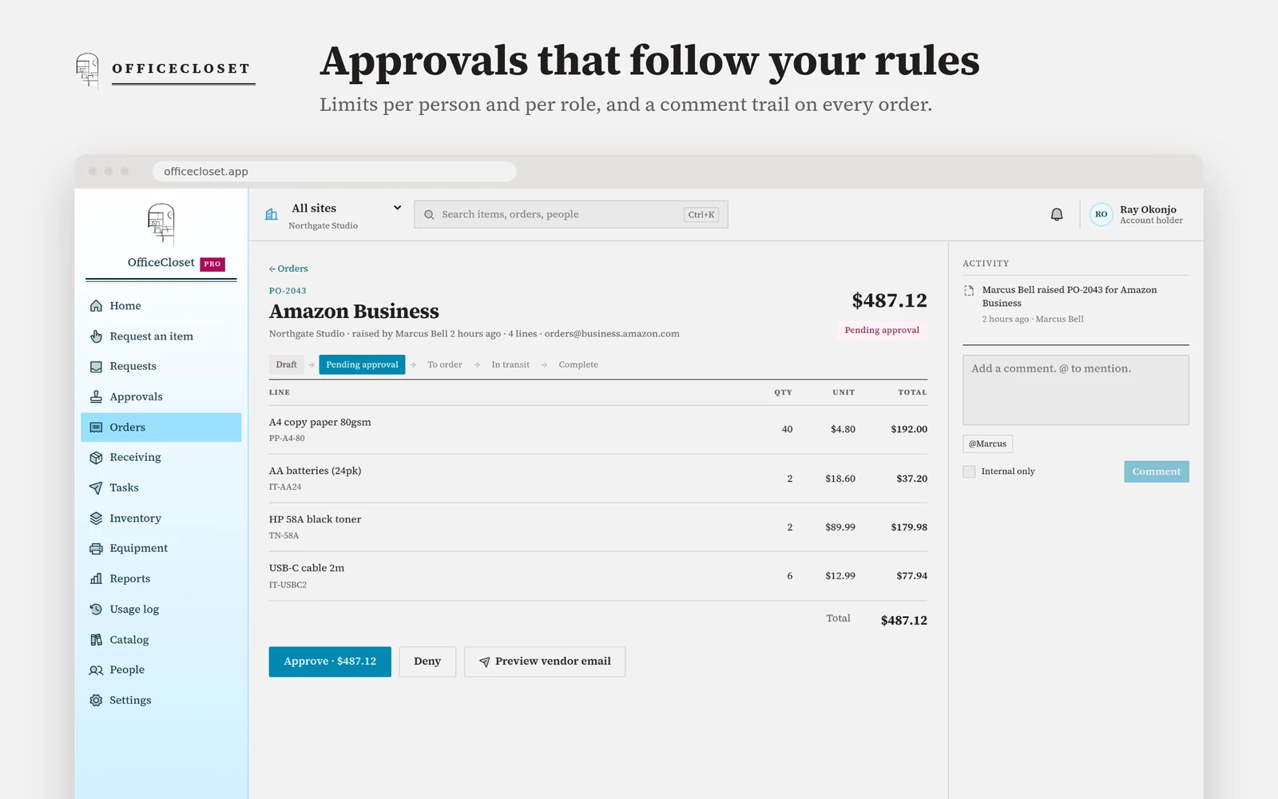Image resolution: width=1278 pixels, height=799 pixels.
Task: Click the A4 copy paper 80gsm line
Action: point(598,430)
